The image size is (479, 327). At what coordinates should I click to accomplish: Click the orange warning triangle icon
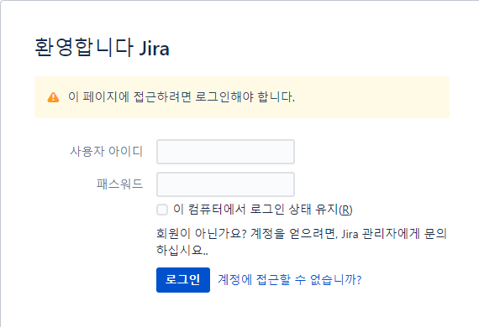[53, 97]
